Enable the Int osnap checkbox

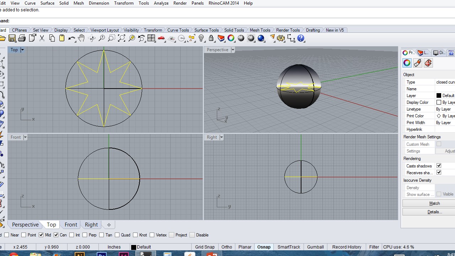pyautogui.click(x=72, y=235)
